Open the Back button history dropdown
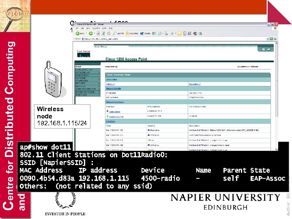 [x=86, y=34]
